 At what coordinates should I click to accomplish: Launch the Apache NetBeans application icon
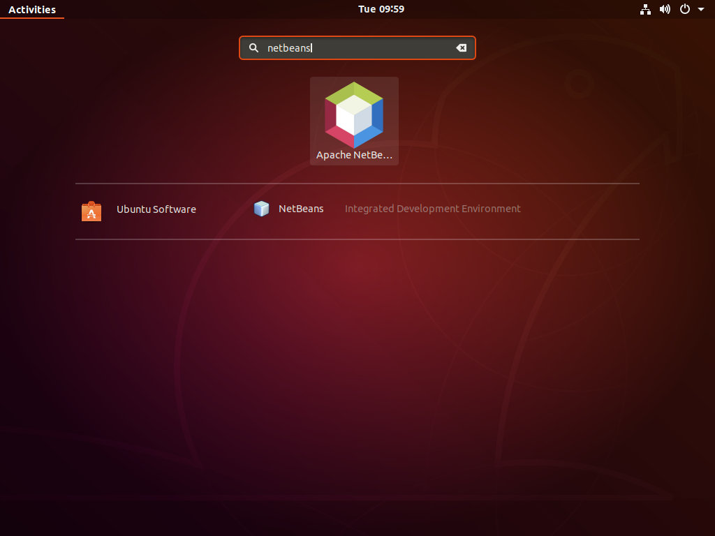coord(354,114)
